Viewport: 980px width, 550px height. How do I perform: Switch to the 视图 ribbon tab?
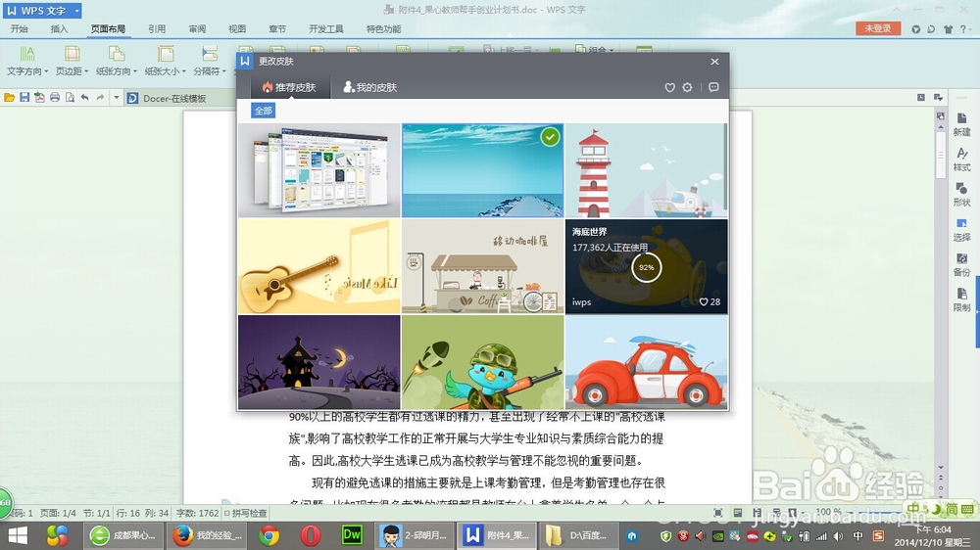tap(237, 28)
